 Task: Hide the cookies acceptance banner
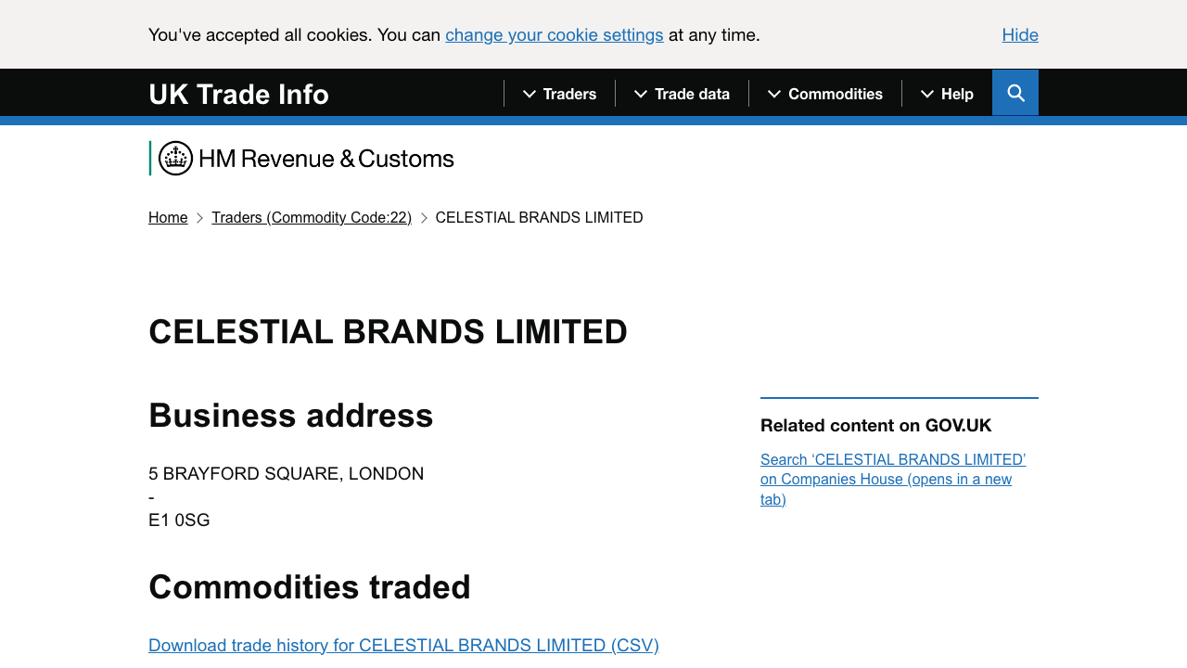[1020, 34]
